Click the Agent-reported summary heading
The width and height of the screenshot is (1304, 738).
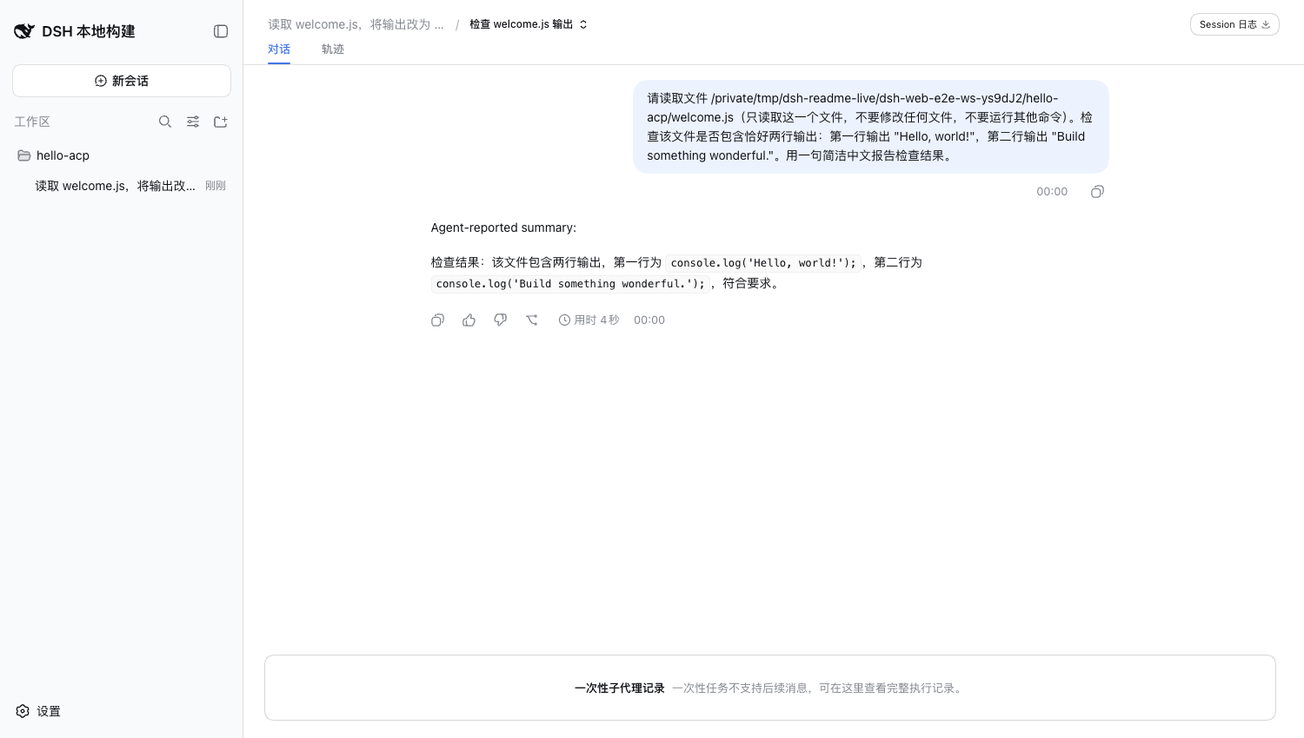pyautogui.click(x=503, y=227)
